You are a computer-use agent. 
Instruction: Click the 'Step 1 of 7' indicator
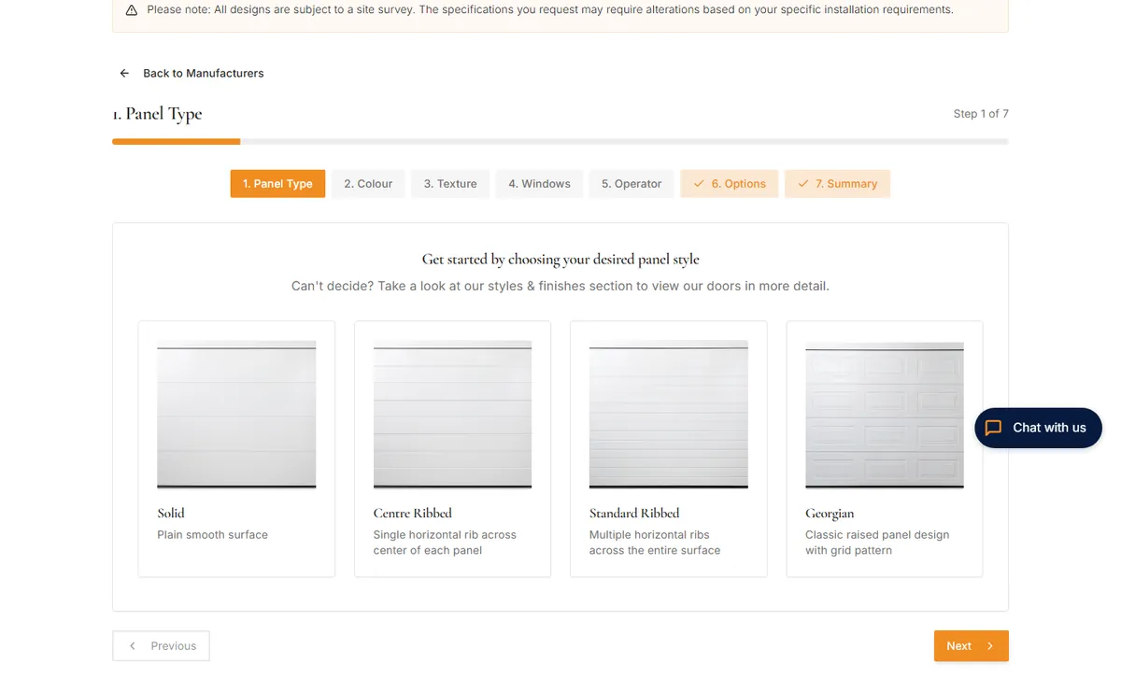tap(981, 114)
